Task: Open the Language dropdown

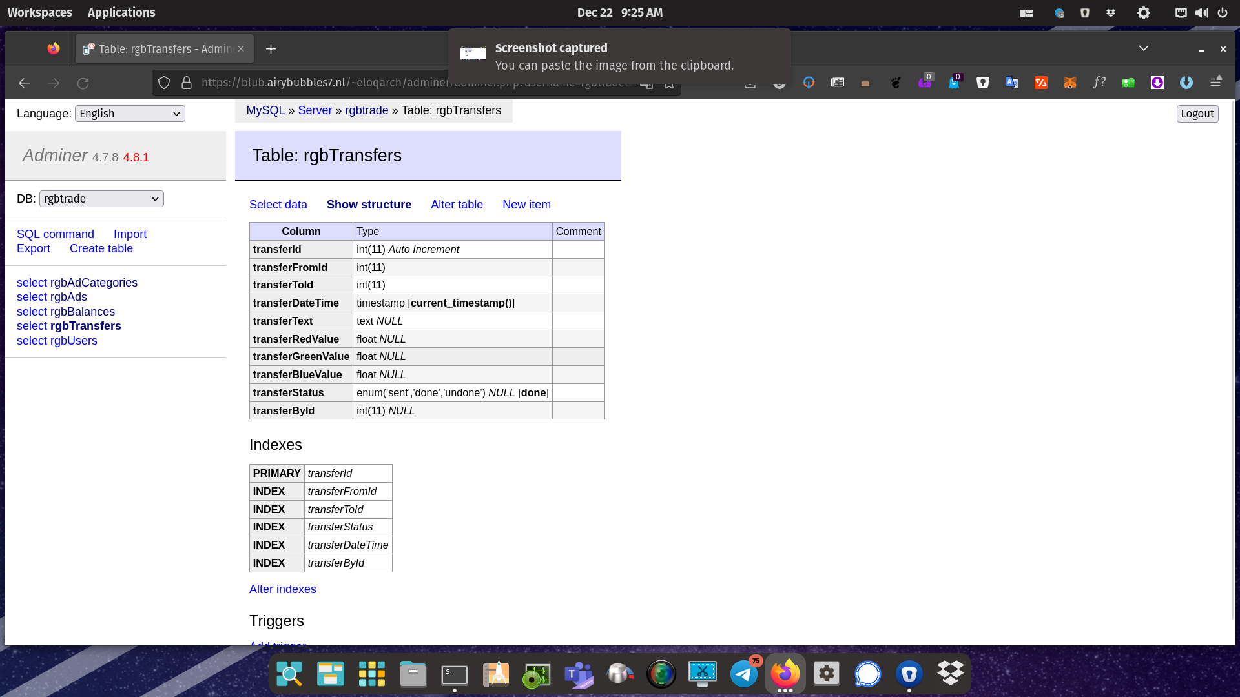Action: coord(130,114)
